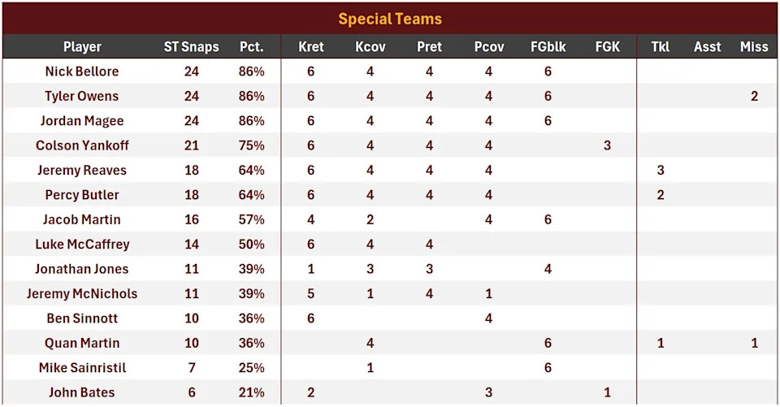Select the FGK column header
The width and height of the screenshot is (780, 407).
tap(607, 46)
